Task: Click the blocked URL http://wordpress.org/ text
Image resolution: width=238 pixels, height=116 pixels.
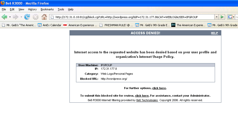Action: pos(114,79)
